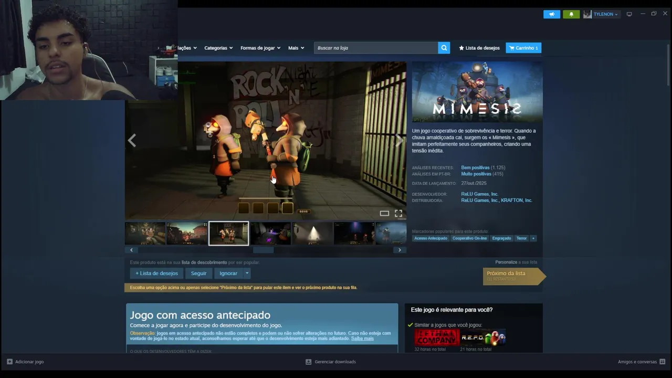Open the R.E.P.O. similar game thumbnail
This screenshot has height=378, width=672.
point(483,338)
